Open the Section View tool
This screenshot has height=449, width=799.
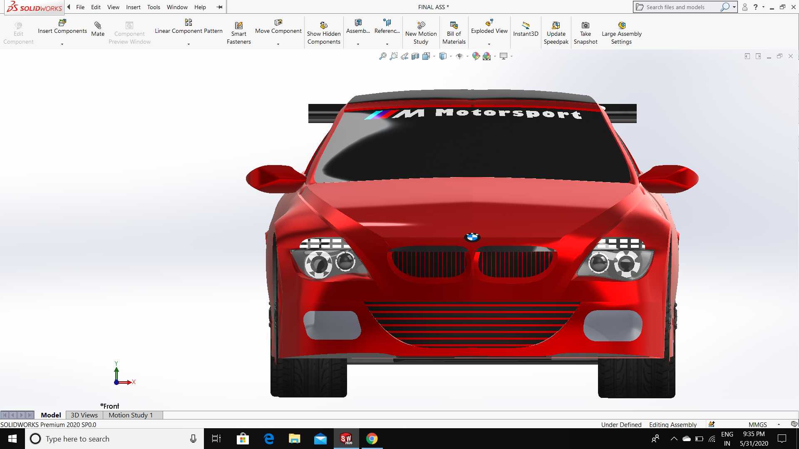coord(415,56)
